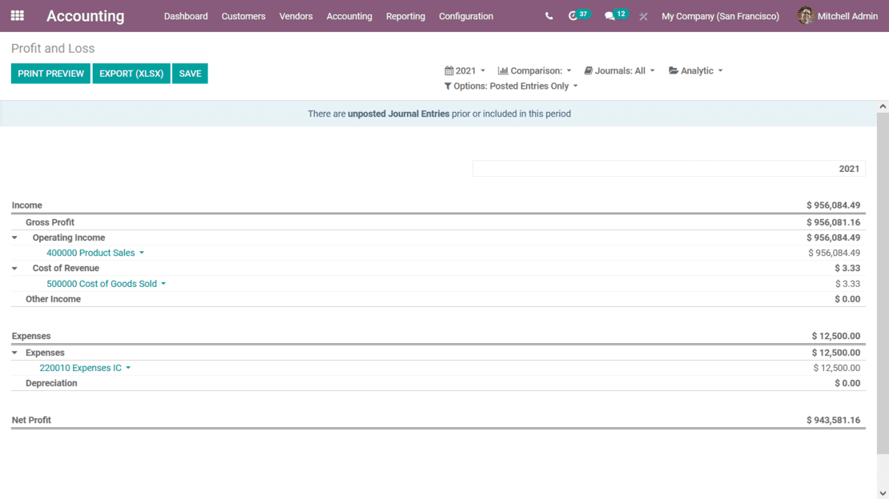Open messages chat icon with 12 badge

tap(610, 16)
